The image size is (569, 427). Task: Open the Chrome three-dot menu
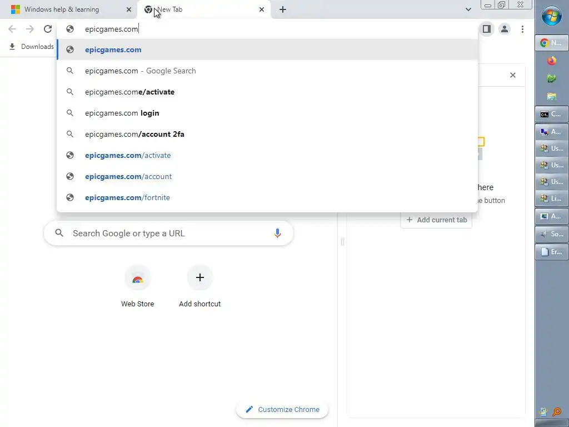point(522,29)
